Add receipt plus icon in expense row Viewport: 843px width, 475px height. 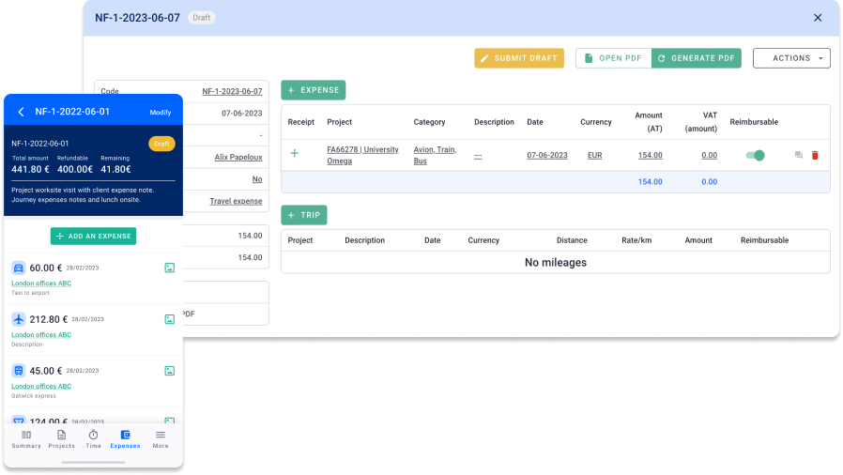click(x=295, y=154)
